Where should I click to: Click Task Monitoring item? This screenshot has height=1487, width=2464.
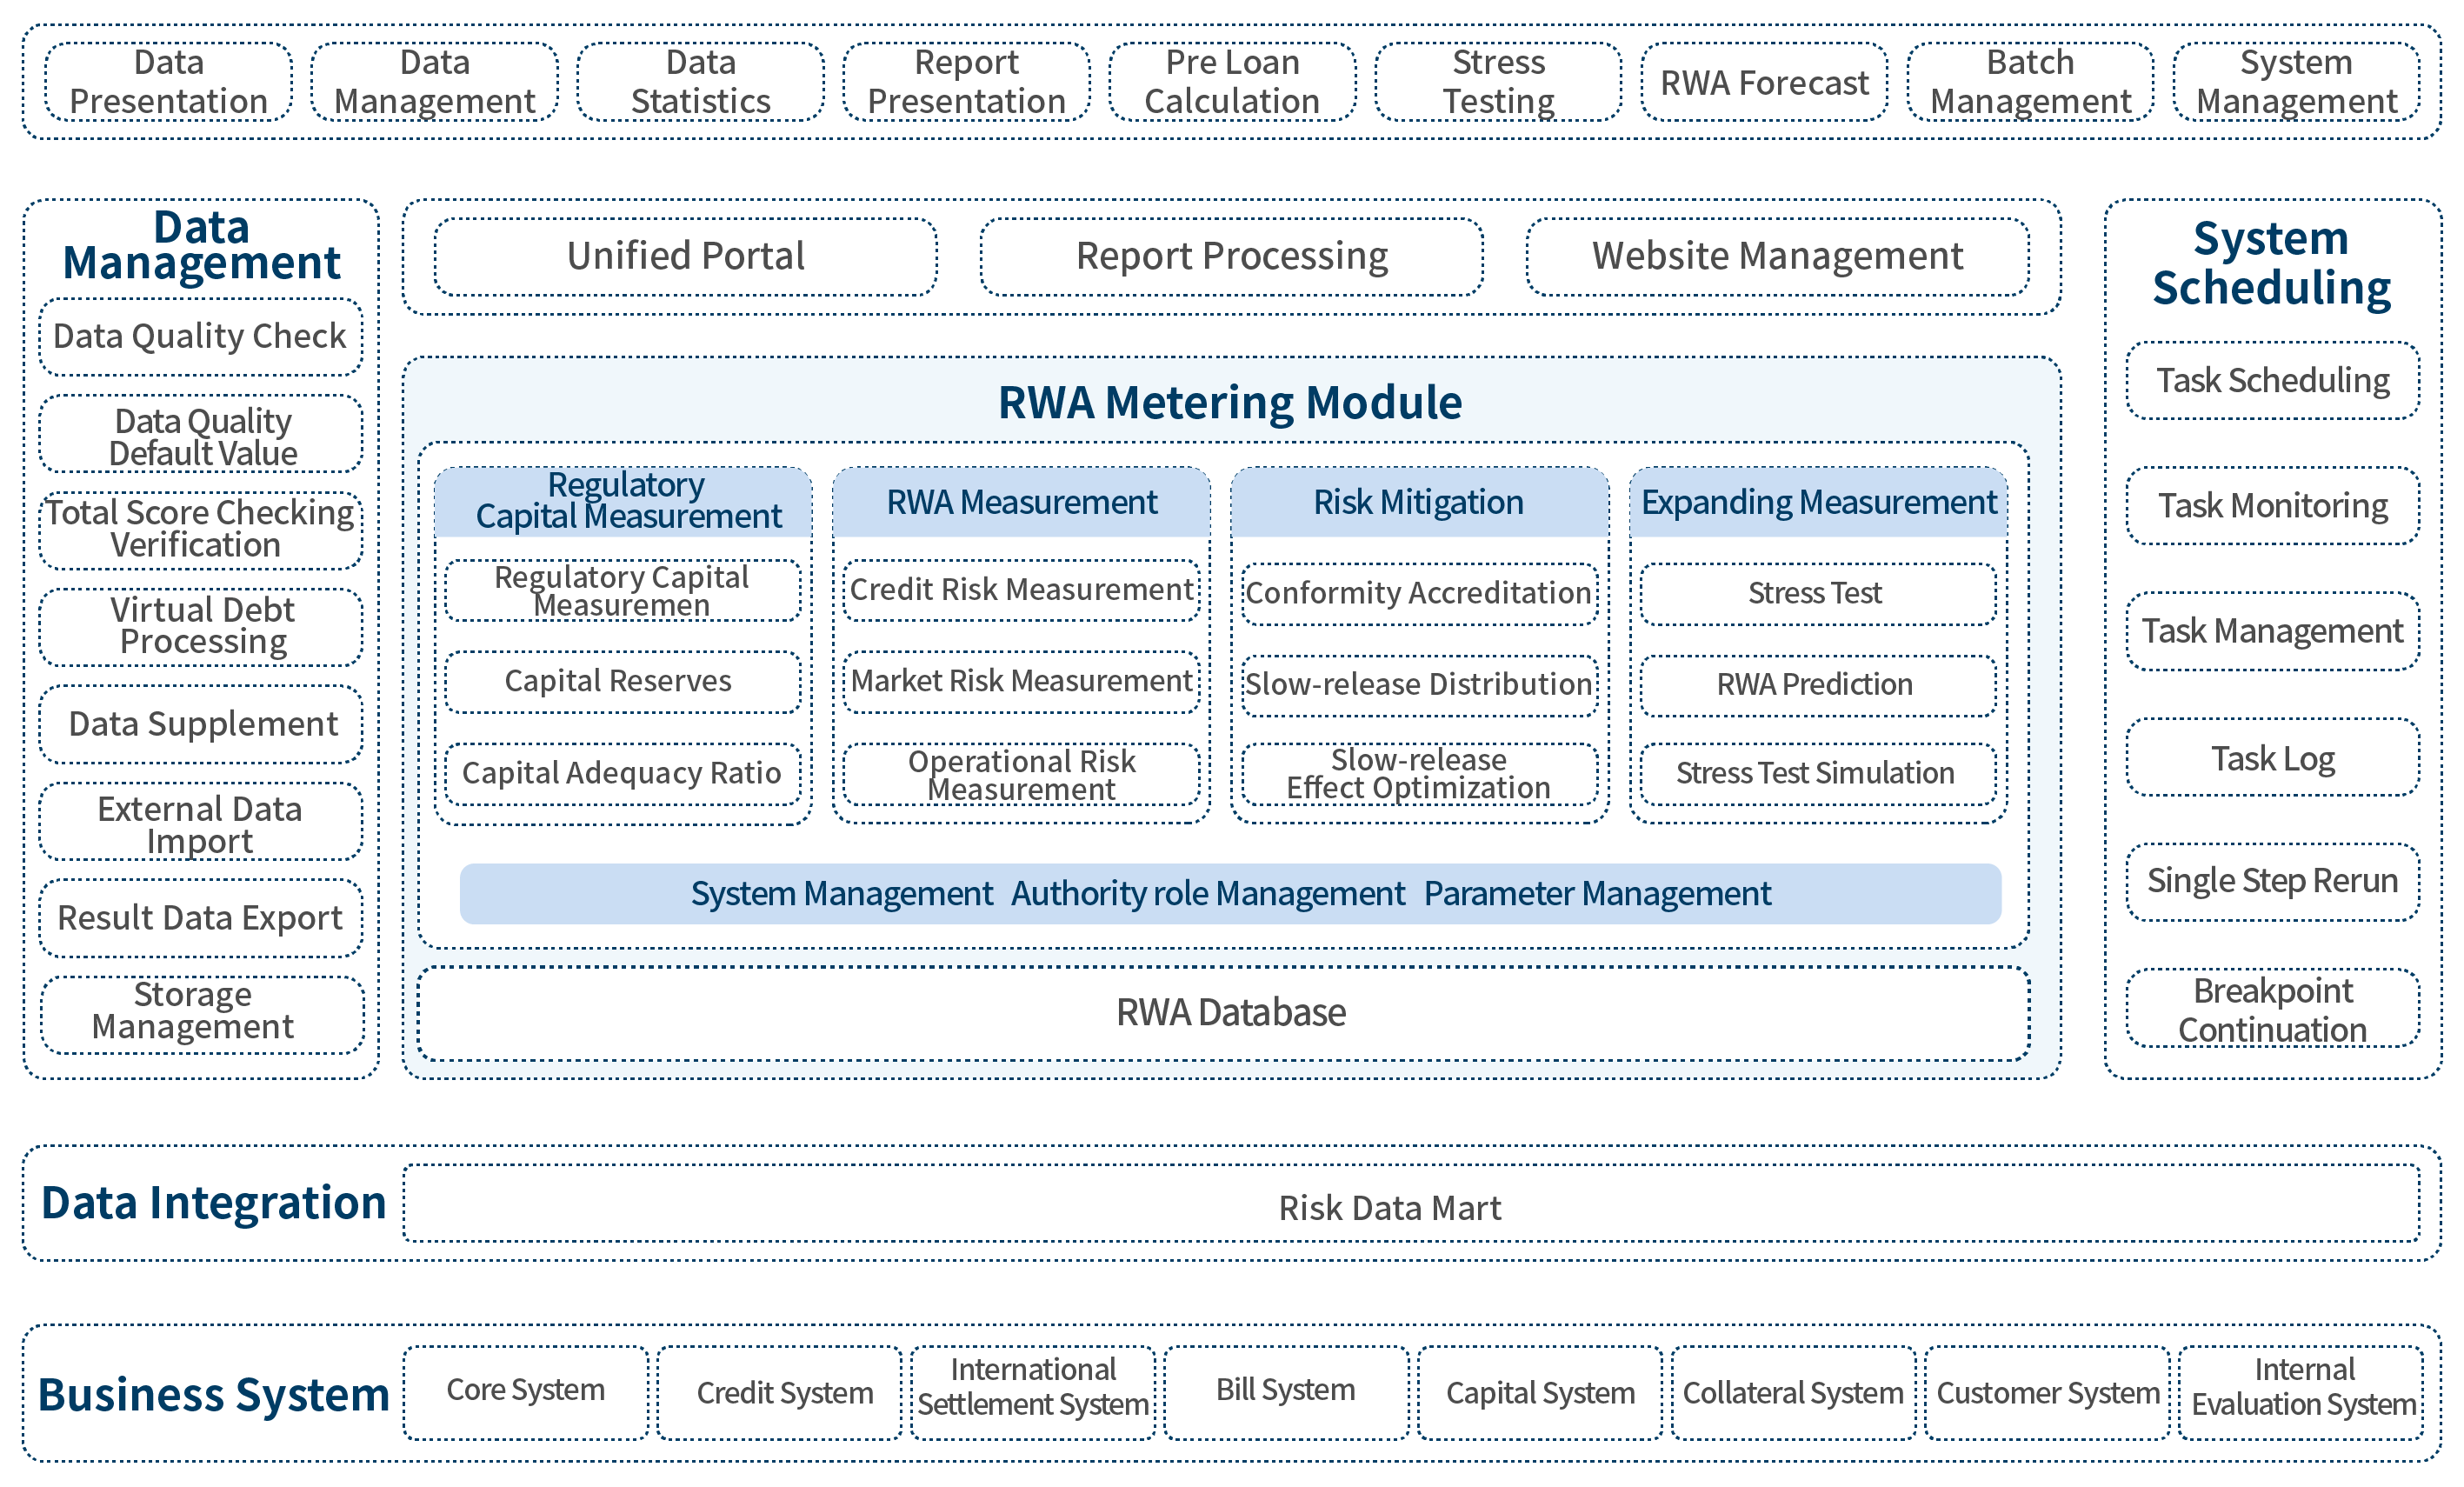pos(2273,506)
